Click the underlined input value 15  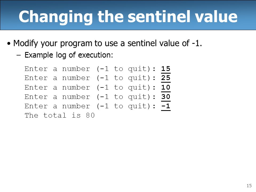pos(166,69)
